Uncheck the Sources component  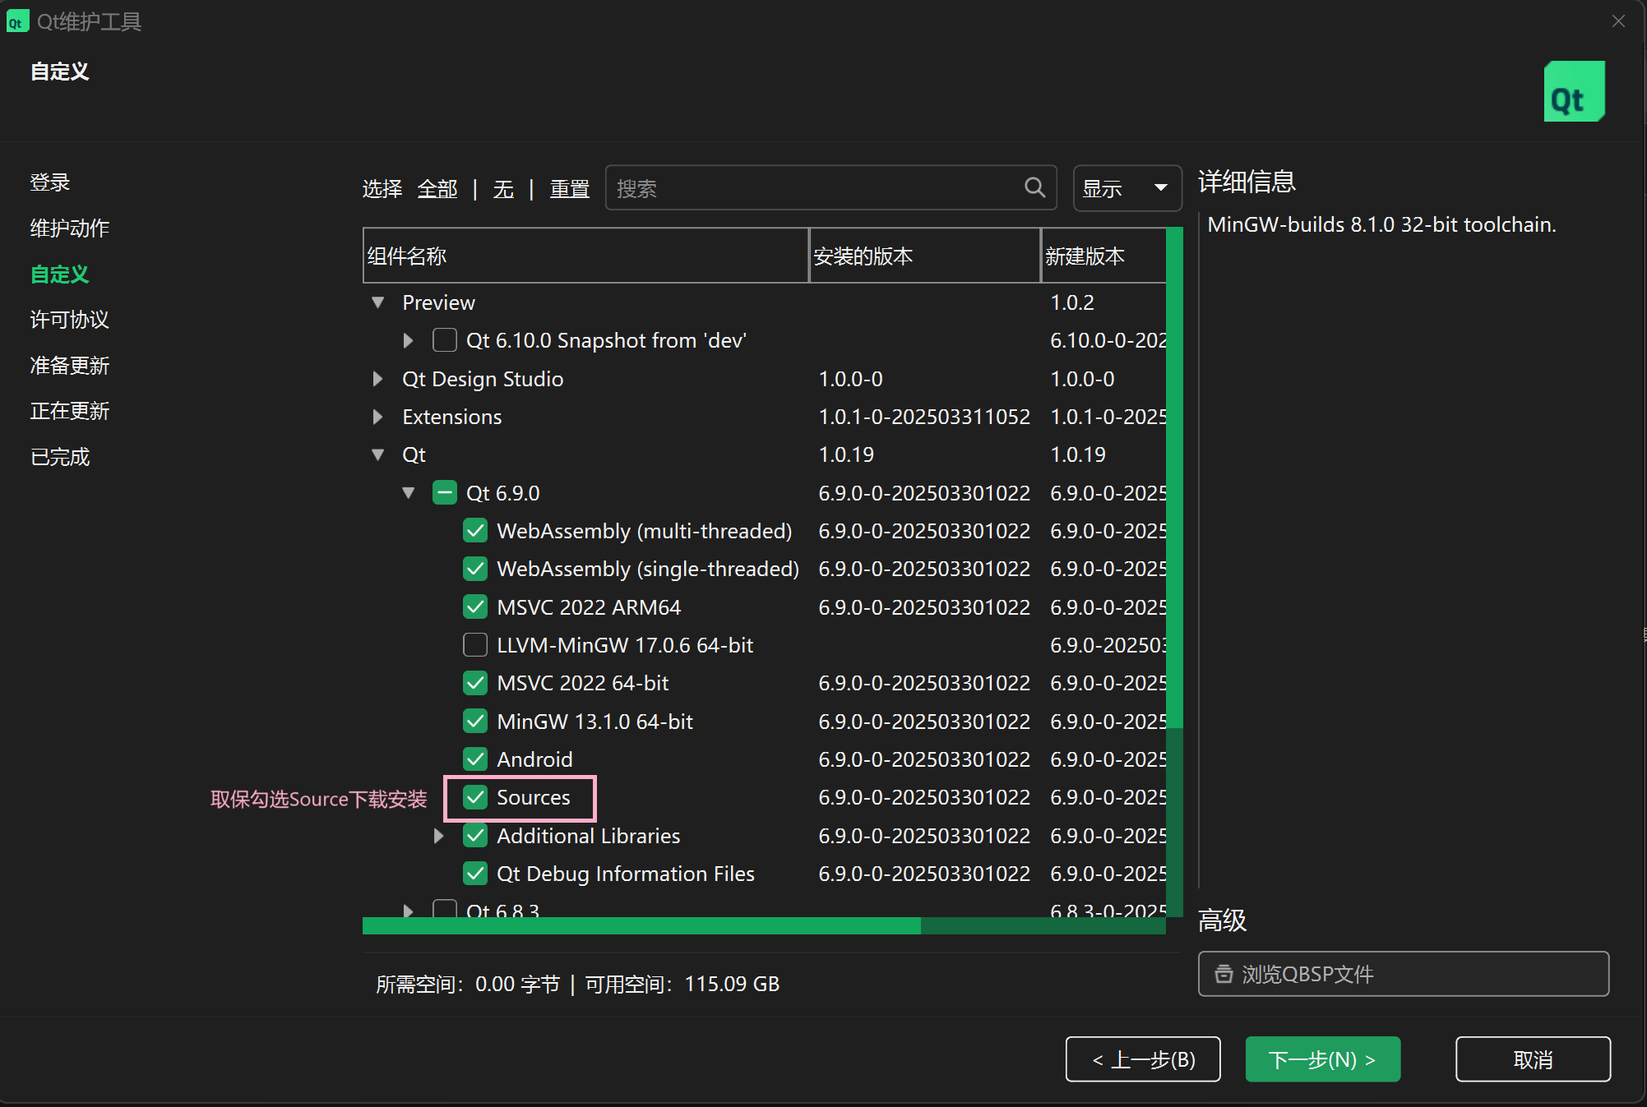coord(475,797)
